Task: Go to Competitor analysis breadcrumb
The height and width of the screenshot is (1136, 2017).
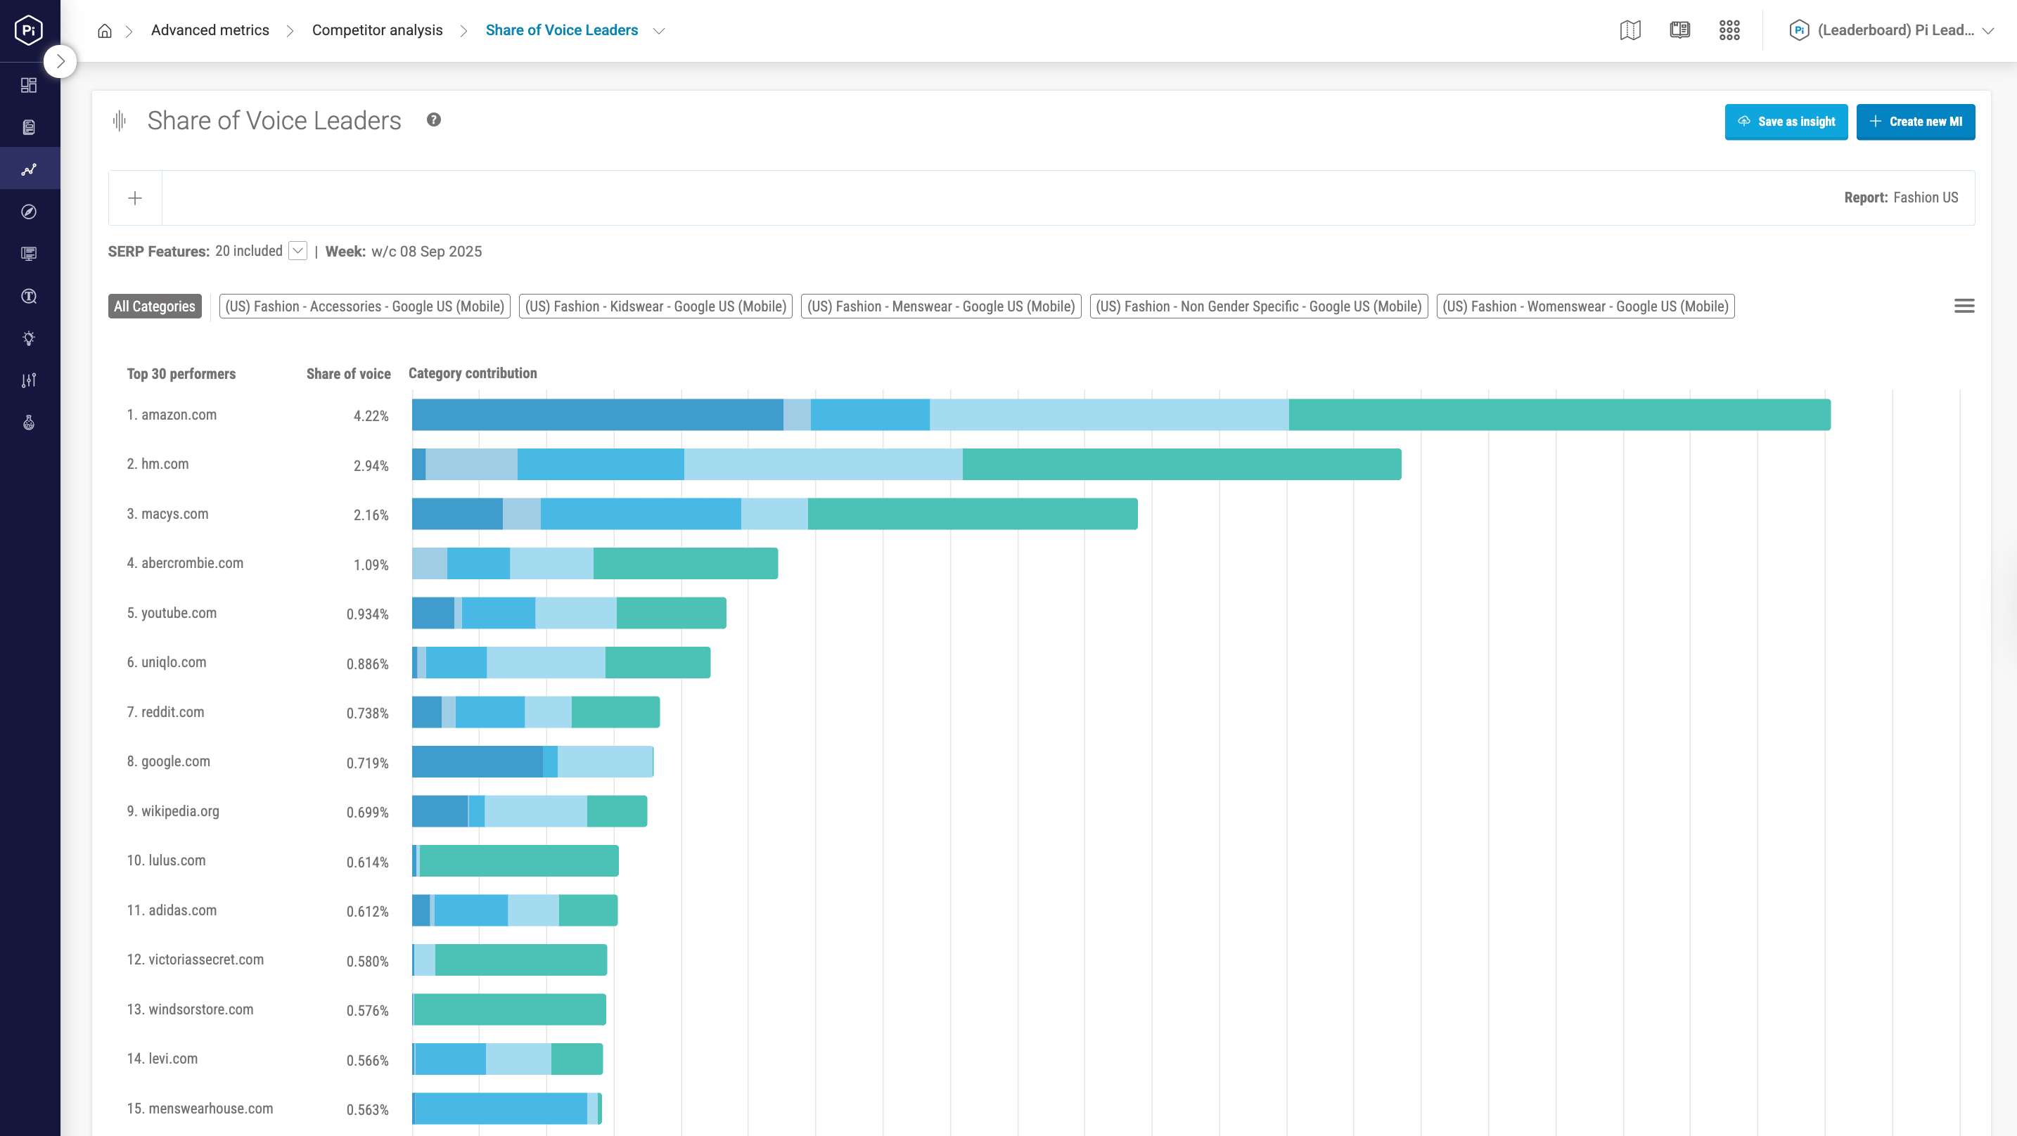Action: click(377, 30)
